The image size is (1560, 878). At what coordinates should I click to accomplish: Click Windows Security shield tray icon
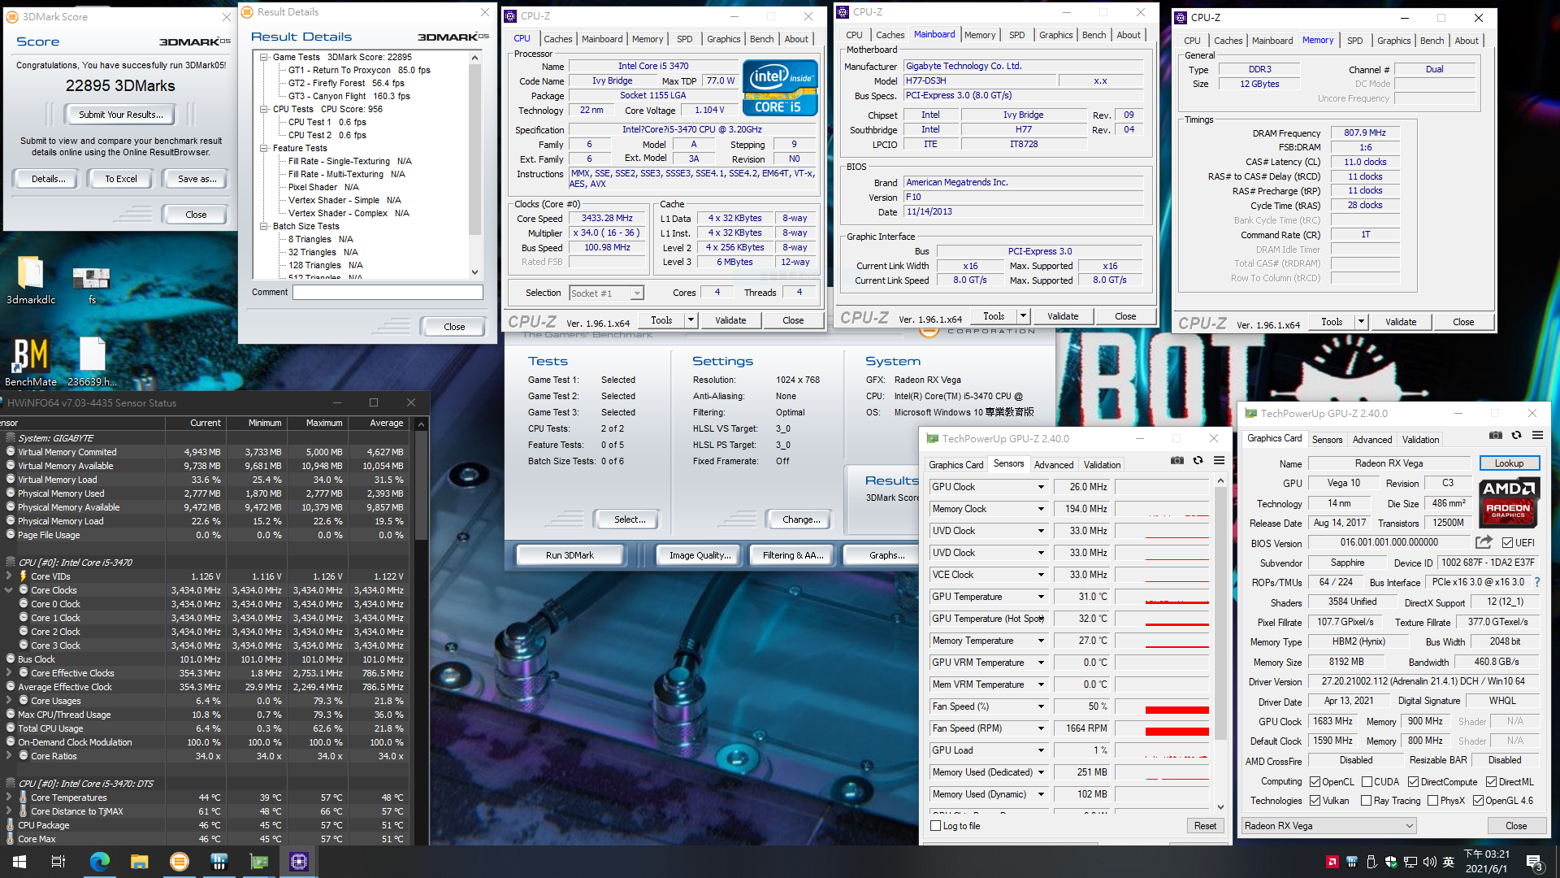1391,862
